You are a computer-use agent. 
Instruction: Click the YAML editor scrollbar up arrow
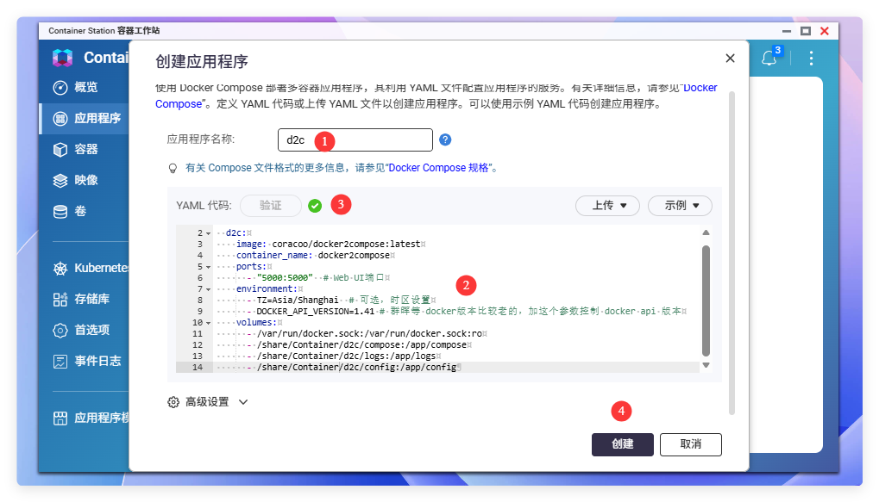click(706, 232)
